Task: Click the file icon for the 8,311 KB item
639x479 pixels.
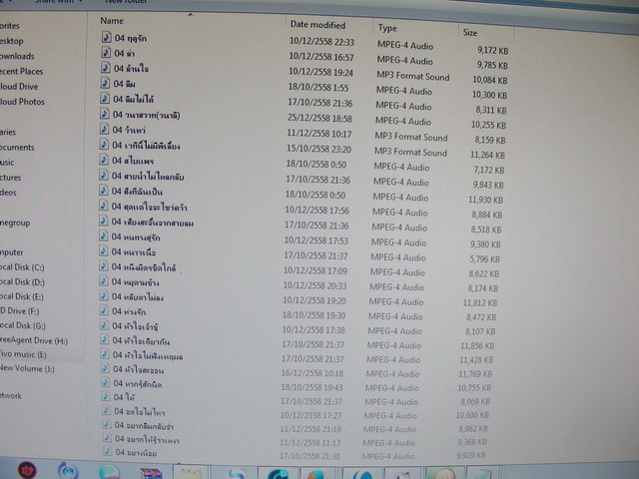Action: click(x=105, y=98)
